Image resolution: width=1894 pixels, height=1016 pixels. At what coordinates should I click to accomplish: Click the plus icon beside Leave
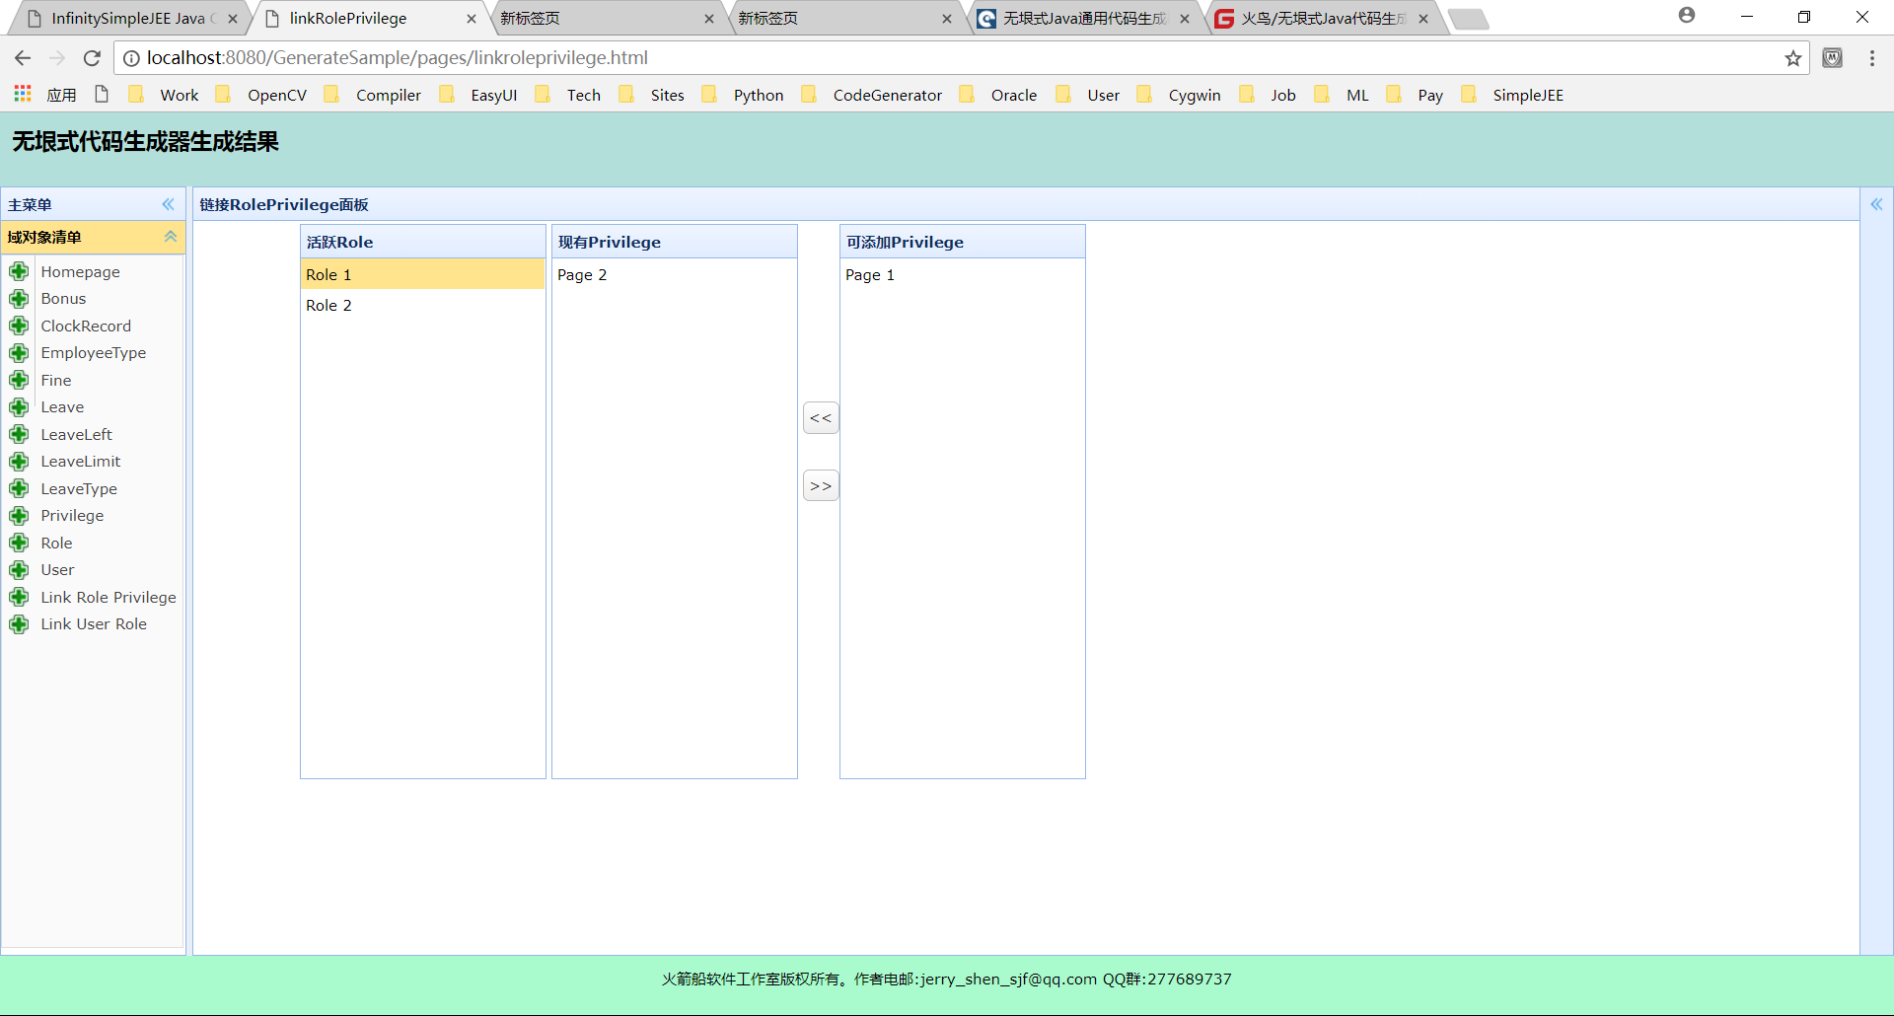tap(19, 407)
